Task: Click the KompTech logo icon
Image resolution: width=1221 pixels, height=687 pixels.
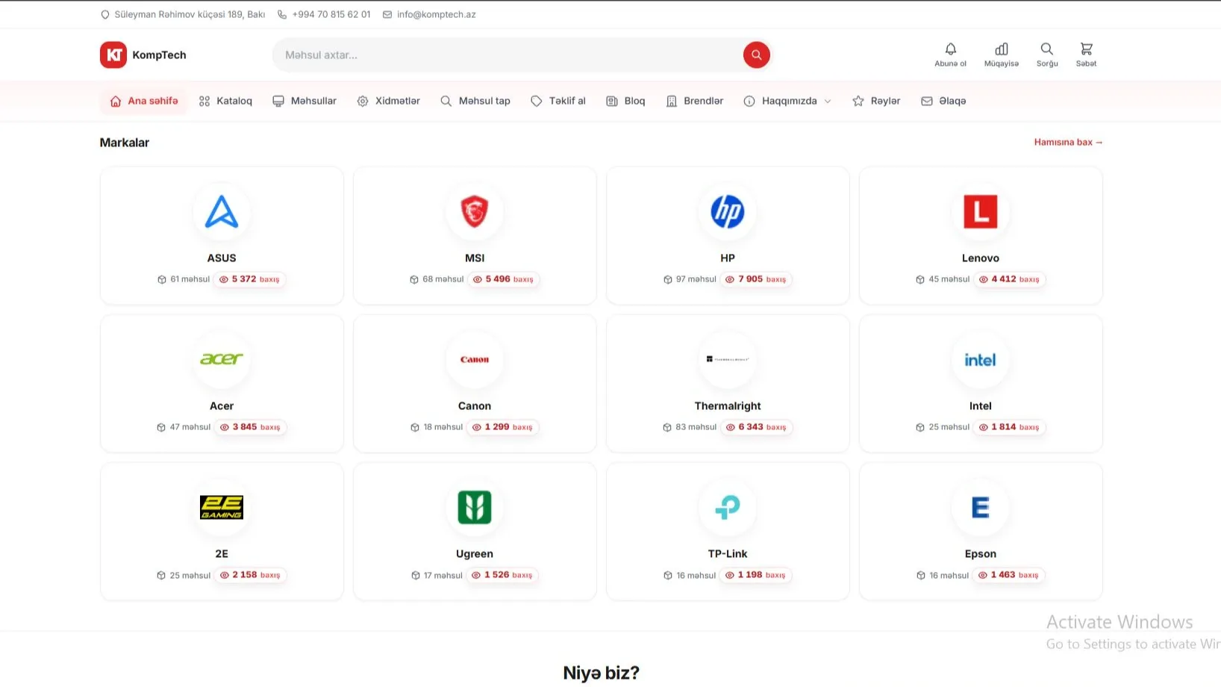Action: 113,55
